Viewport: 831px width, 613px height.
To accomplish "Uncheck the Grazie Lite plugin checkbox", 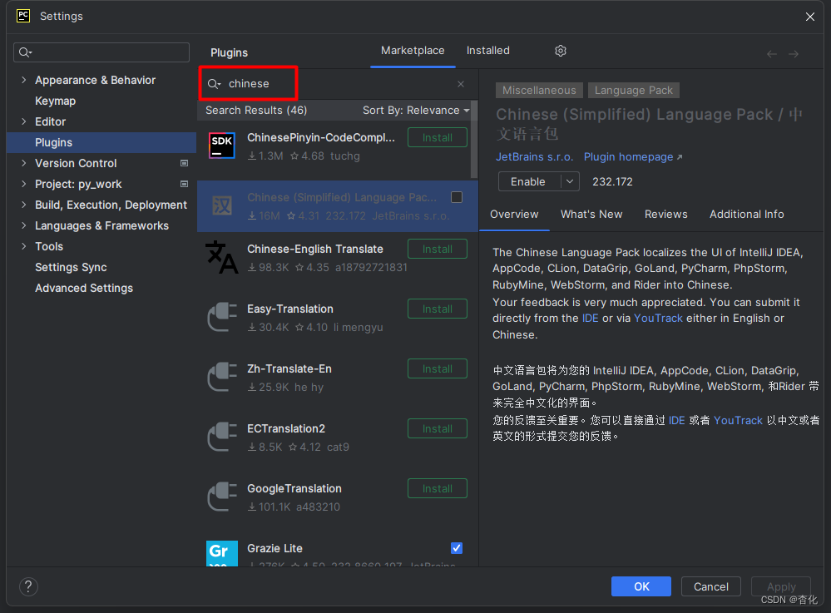I will (x=457, y=548).
